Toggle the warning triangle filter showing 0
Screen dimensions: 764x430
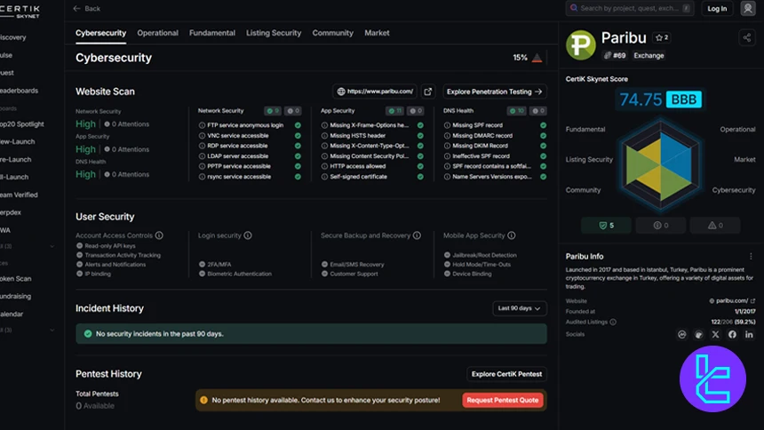[x=714, y=225]
